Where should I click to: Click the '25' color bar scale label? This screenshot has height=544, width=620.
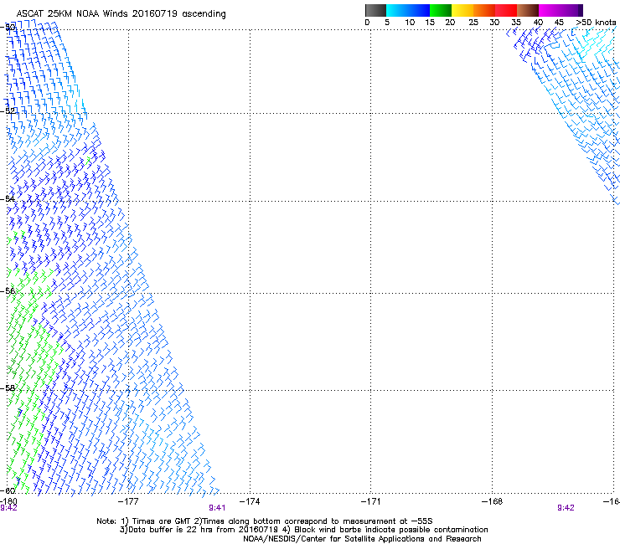point(473,23)
